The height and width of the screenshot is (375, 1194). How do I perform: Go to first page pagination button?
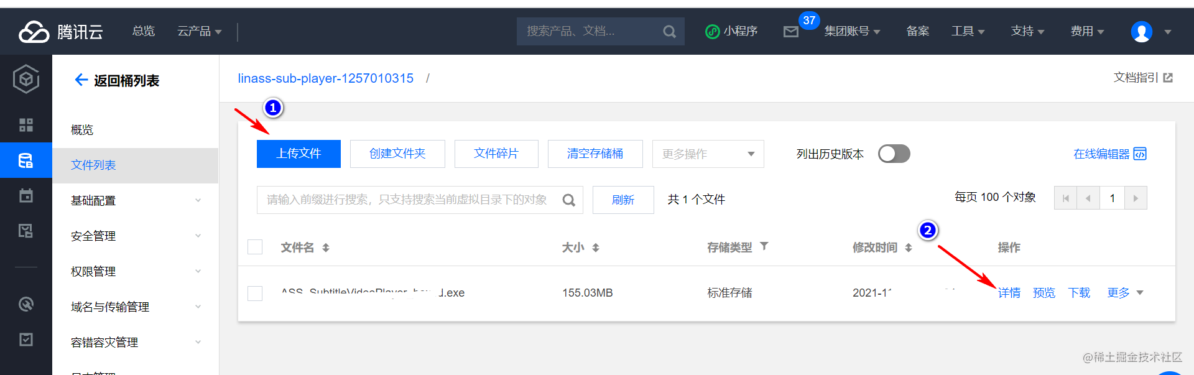pyautogui.click(x=1066, y=198)
